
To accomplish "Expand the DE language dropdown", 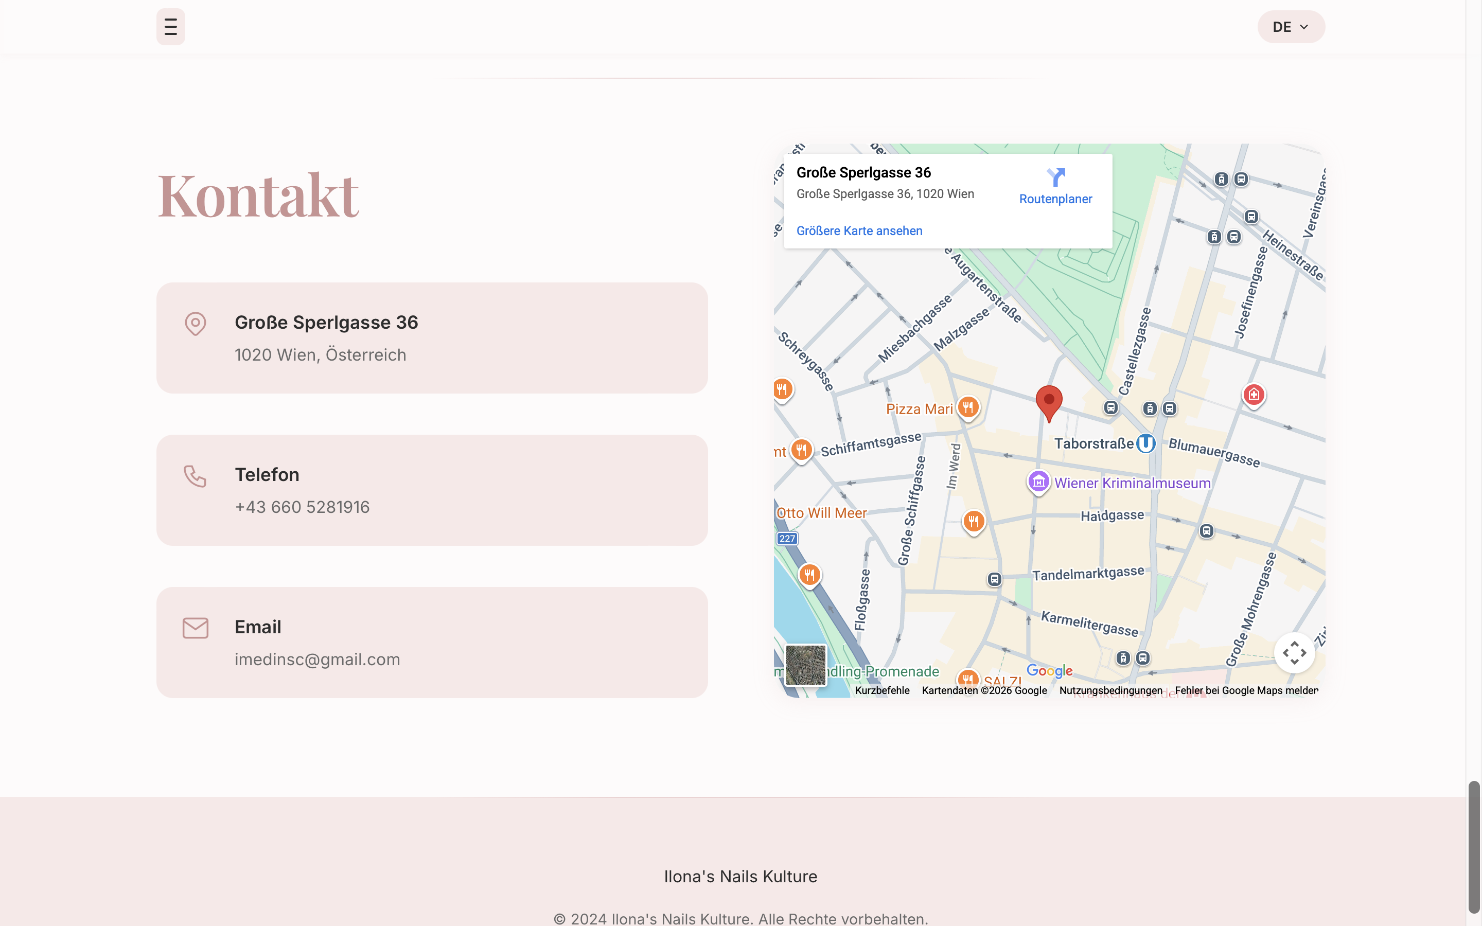I will coord(1291,27).
